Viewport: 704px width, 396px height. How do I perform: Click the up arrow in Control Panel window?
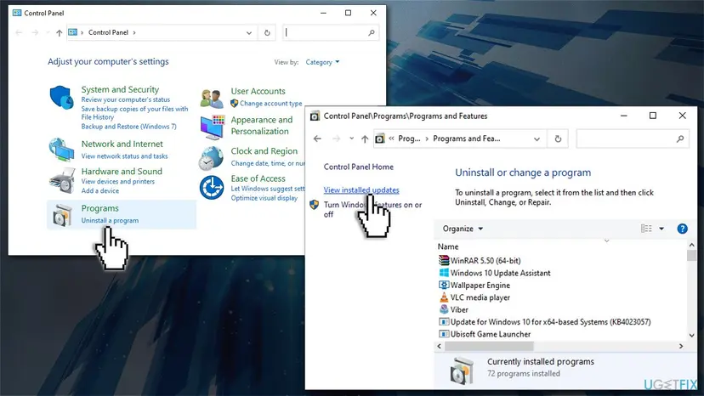[60, 33]
